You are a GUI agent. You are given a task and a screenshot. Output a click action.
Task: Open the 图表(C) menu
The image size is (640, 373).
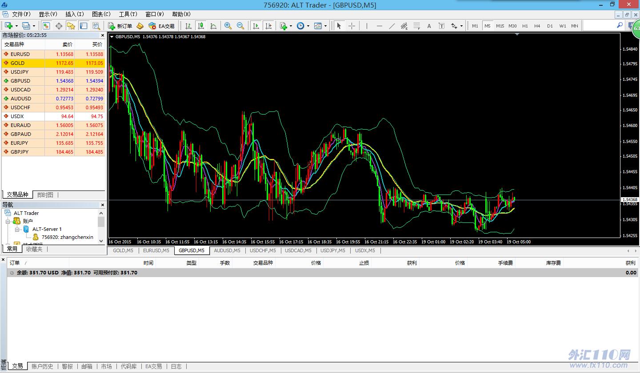[x=101, y=14]
